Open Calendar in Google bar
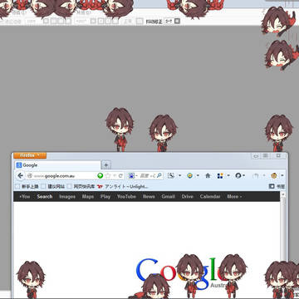299x299 pixels. [x=210, y=197]
